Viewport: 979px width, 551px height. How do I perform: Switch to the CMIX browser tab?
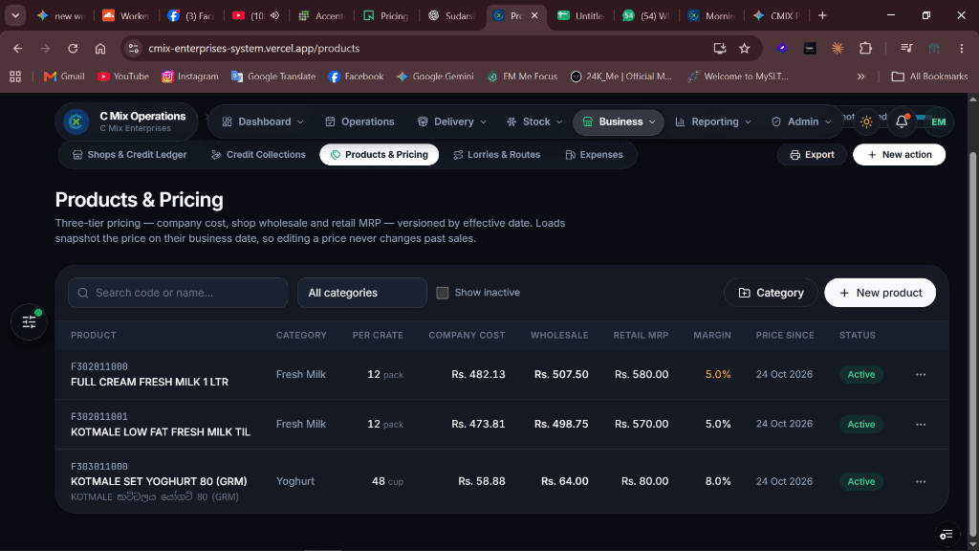(776, 15)
